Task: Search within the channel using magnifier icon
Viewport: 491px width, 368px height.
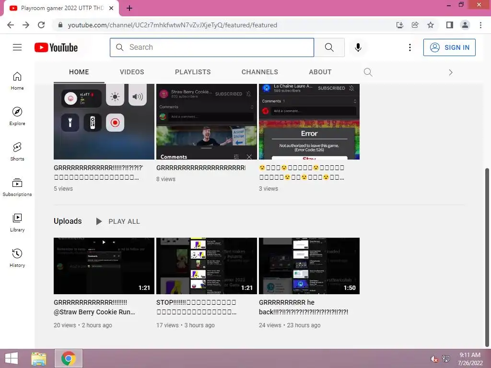Action: point(368,72)
